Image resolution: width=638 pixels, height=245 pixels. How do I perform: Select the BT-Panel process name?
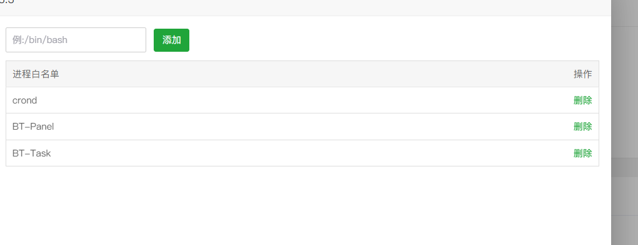(x=33, y=127)
